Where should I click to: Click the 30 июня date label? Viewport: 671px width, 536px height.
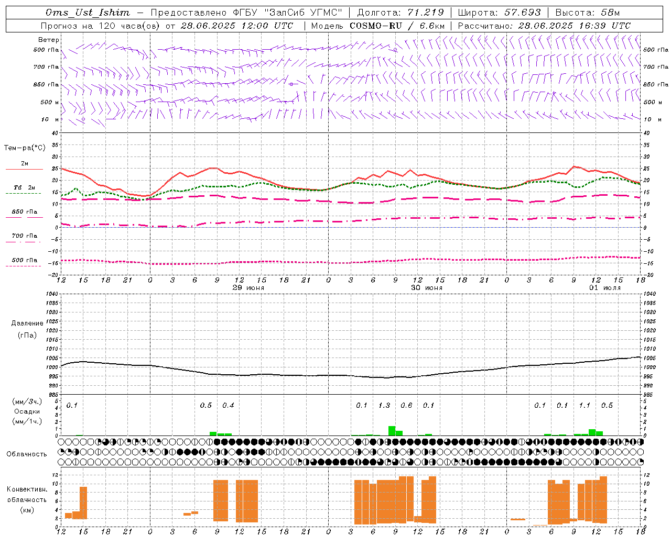tap(427, 288)
